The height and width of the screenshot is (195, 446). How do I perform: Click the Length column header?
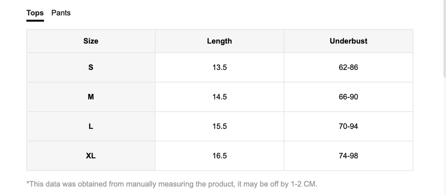click(220, 41)
